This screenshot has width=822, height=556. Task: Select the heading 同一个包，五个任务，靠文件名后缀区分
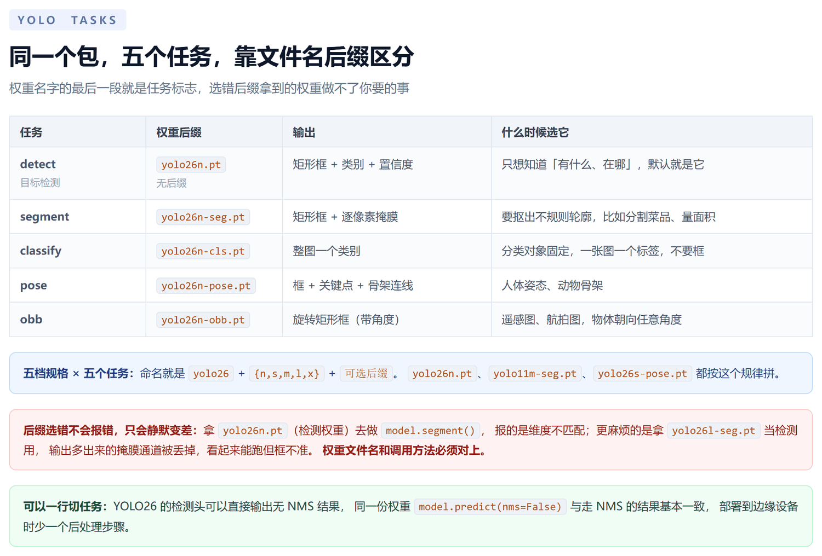pyautogui.click(x=212, y=57)
